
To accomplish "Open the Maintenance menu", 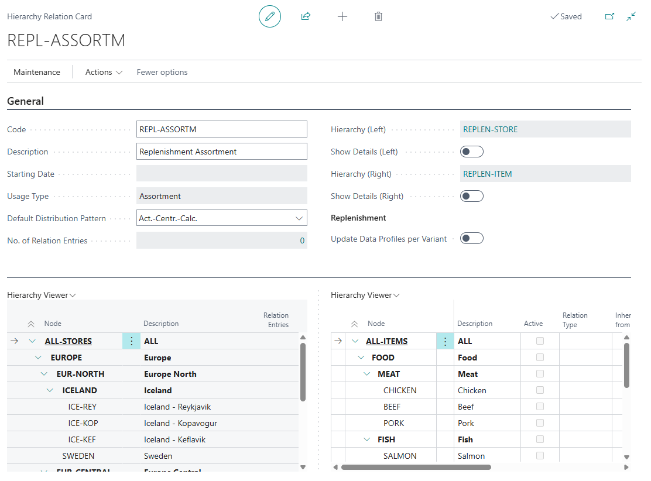I will 37,72.
